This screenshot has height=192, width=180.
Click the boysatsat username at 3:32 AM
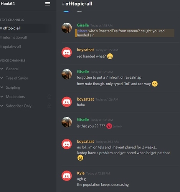tap(85, 142)
